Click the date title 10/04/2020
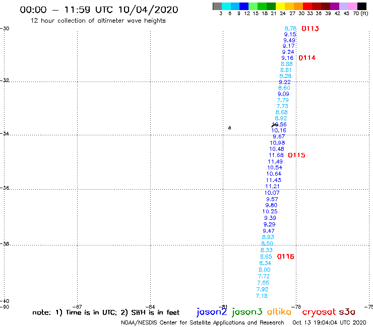Screen dimensions: 373x327 pyautogui.click(x=148, y=10)
